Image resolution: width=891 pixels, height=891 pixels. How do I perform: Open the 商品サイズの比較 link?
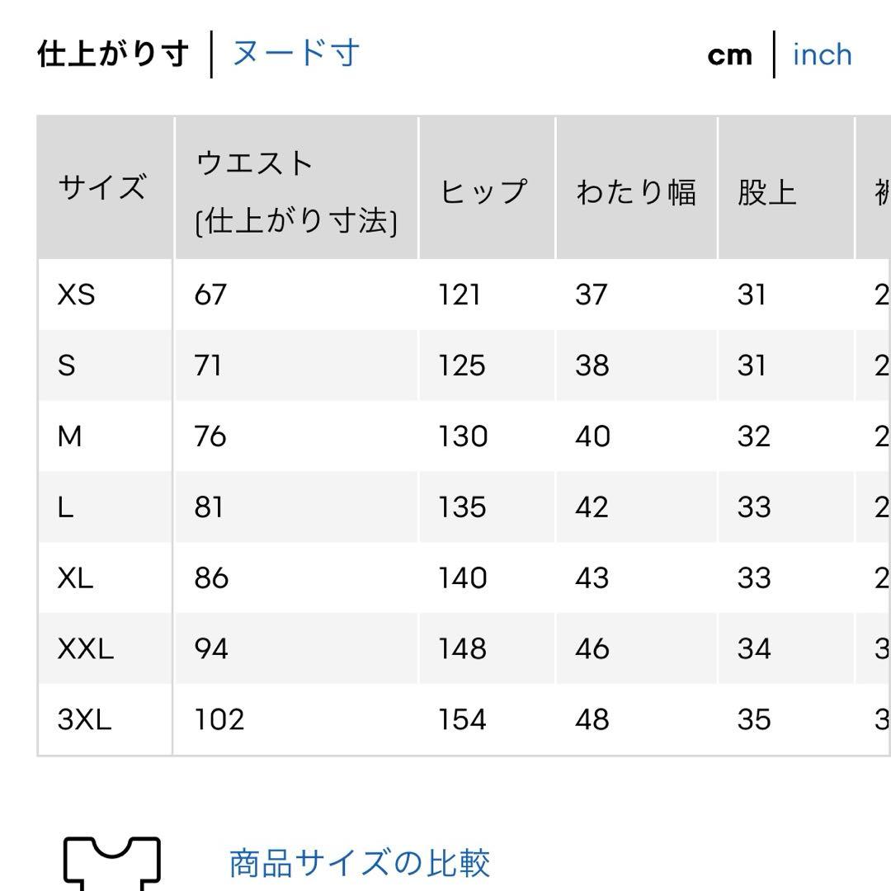pos(359,863)
